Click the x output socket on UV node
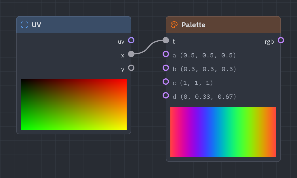 click(x=131, y=54)
